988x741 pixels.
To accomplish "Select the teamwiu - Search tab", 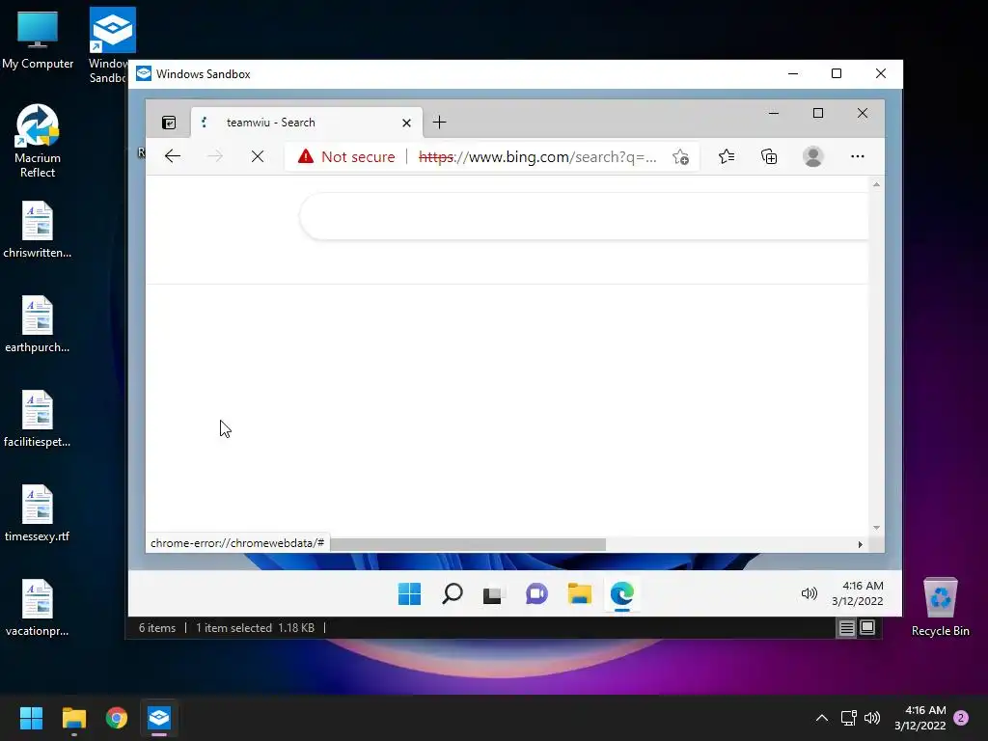I will (x=306, y=123).
